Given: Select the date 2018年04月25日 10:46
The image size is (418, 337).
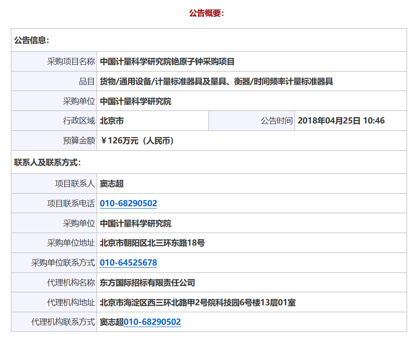Looking at the screenshot, I should (341, 121).
